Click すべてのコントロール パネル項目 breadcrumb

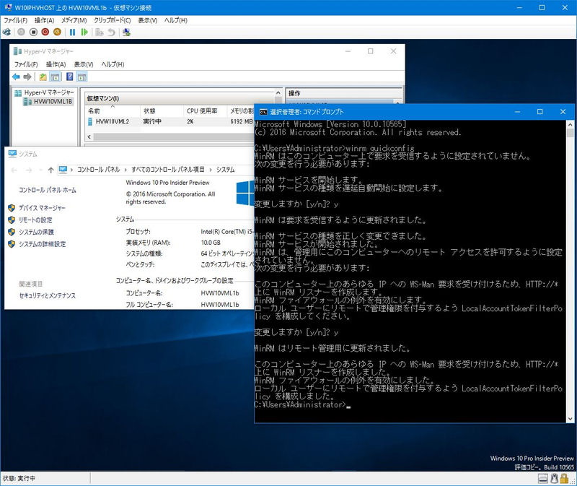(x=168, y=170)
